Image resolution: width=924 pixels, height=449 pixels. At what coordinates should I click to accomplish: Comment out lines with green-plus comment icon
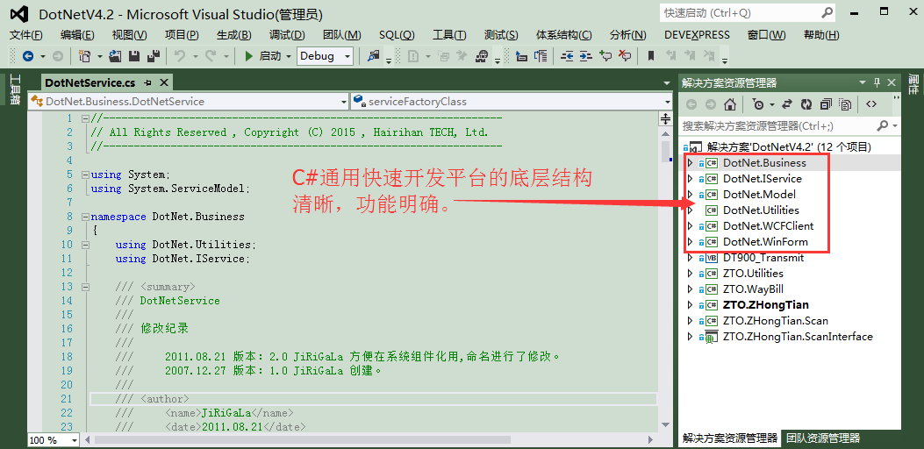[x=605, y=57]
